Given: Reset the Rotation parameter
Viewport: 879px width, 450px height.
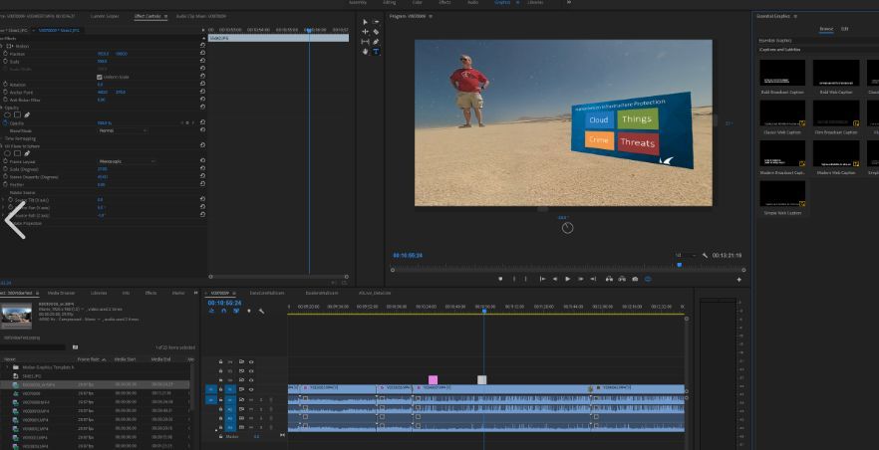Looking at the screenshot, I should 202,85.
